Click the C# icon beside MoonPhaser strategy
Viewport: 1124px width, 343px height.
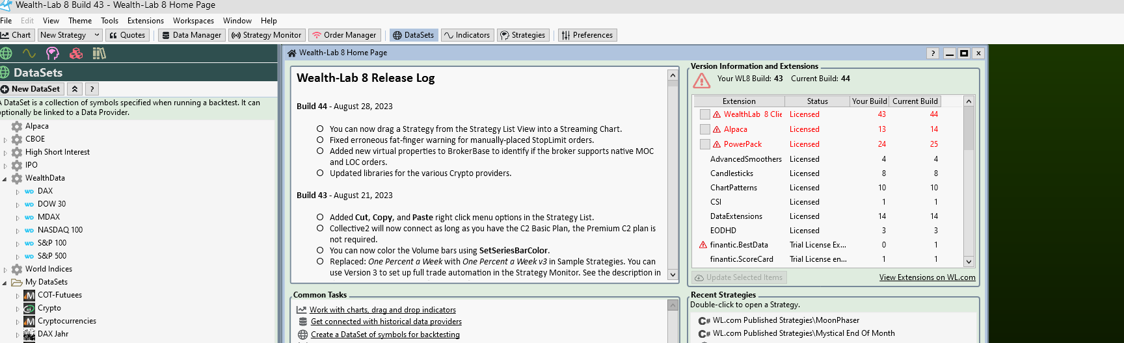[x=704, y=320]
